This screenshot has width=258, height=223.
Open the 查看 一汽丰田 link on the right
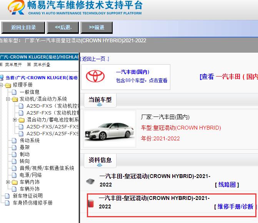click(229, 77)
